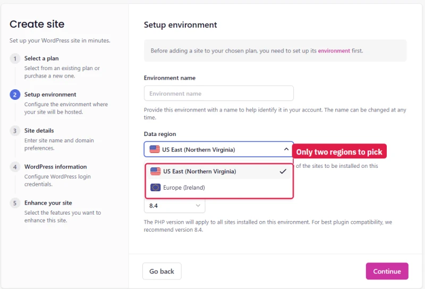This screenshot has height=289, width=425.
Task: Open the PHP version 8.4 dropdown
Action: click(x=175, y=206)
